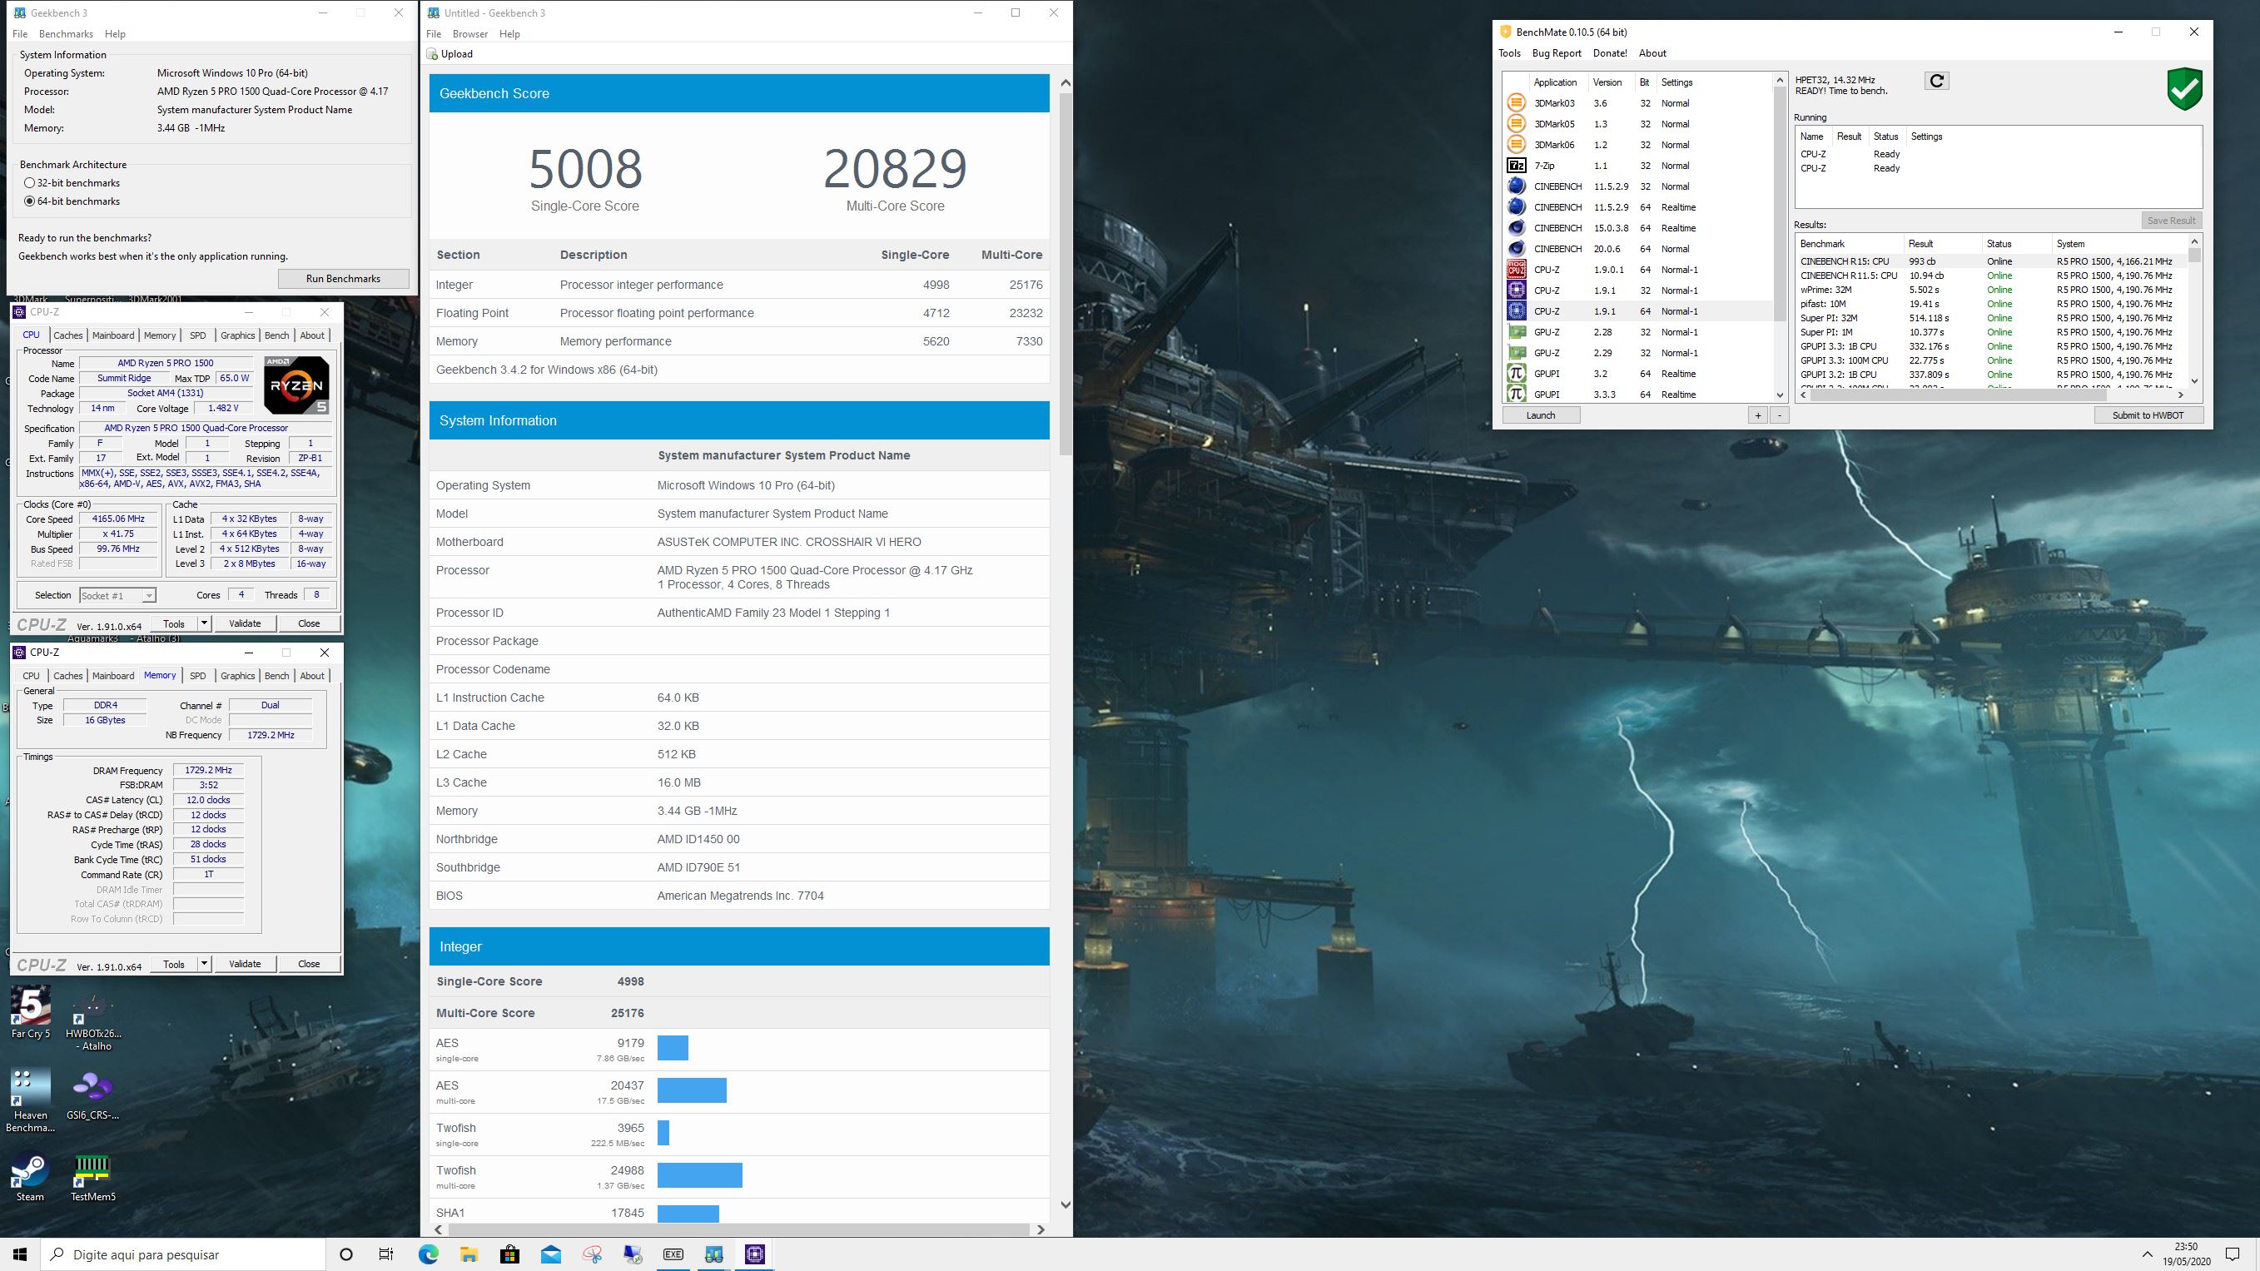The width and height of the screenshot is (2260, 1271).
Task: Click Validate in the upper CPU-Z window
Action: [x=245, y=623]
